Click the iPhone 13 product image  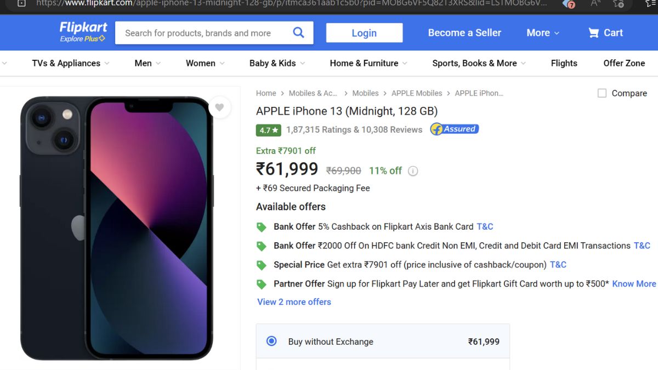pos(117,227)
